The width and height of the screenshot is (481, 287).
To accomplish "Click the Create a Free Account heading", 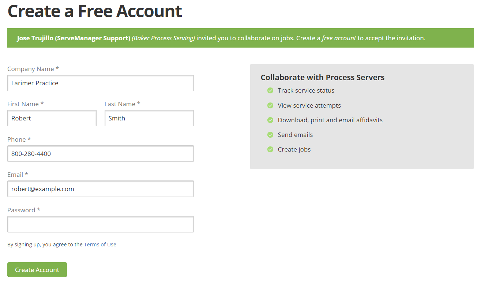I will coord(94,11).
